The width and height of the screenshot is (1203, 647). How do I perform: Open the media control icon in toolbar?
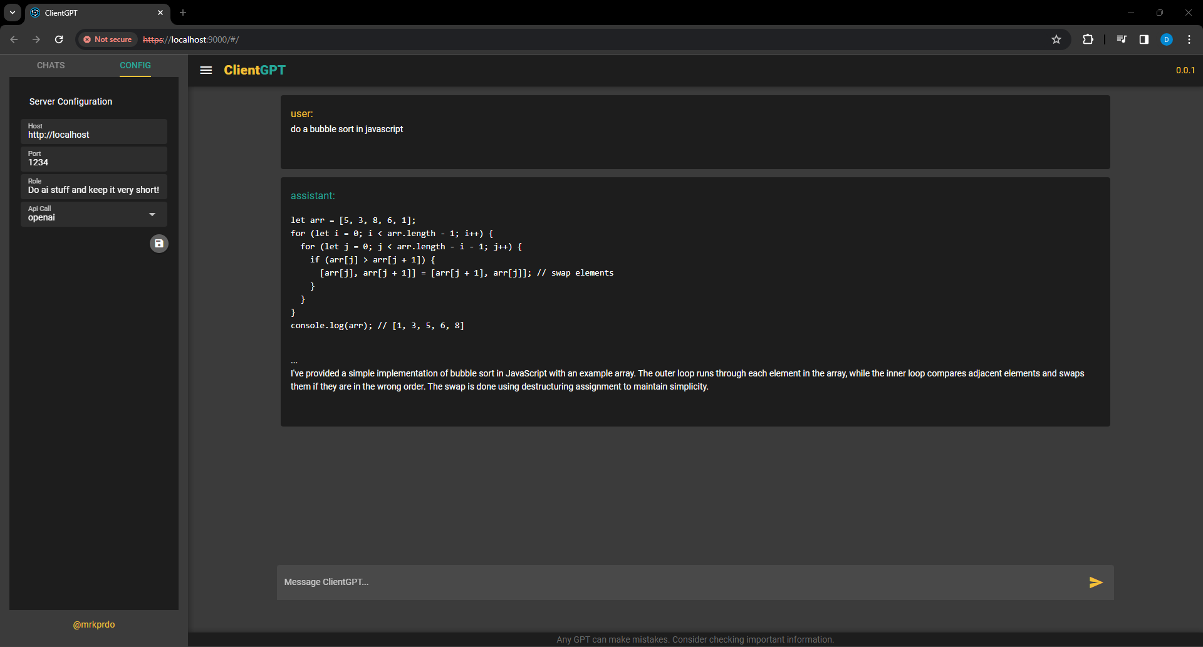(1122, 39)
